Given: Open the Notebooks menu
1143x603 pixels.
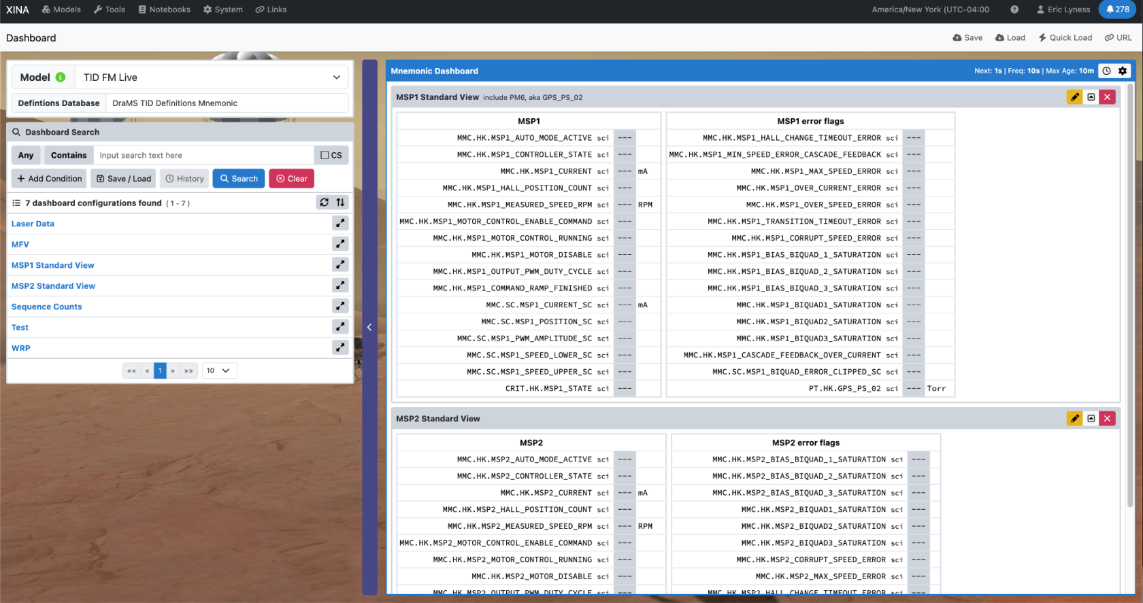Looking at the screenshot, I should 164,10.
